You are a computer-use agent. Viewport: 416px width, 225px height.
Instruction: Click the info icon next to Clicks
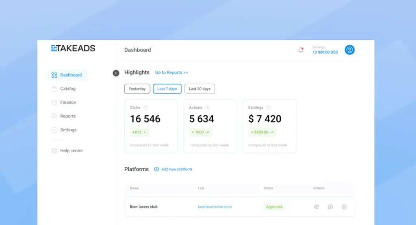tap(146, 107)
